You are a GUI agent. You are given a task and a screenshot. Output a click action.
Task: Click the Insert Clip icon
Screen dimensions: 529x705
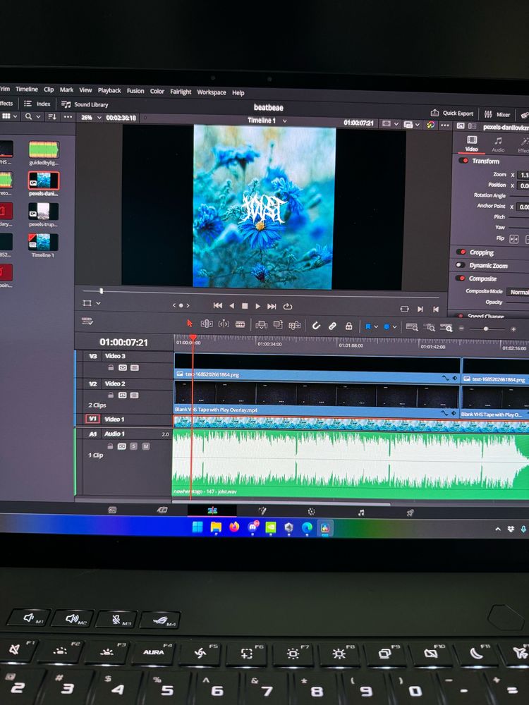tap(262, 324)
